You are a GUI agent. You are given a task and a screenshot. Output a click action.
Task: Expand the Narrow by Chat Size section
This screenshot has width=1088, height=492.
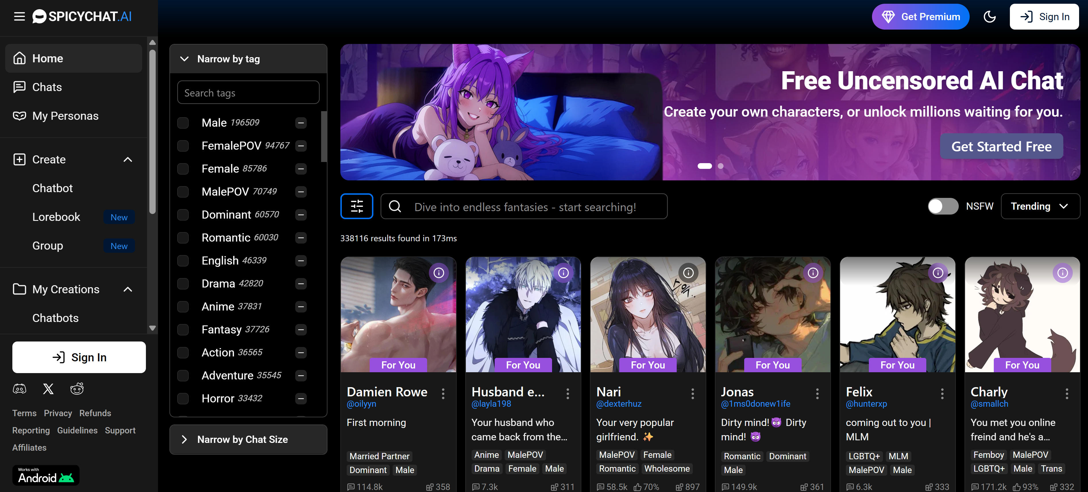[x=184, y=439]
